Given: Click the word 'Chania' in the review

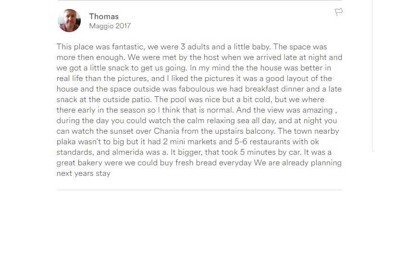Looking at the screenshot, I should click(167, 131).
